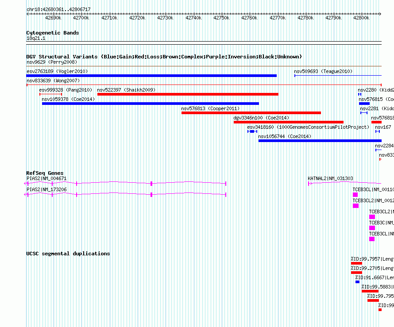The width and height of the screenshot is (394, 327).
Task: Click the red %ID:99.2705 segmental duplication bar
Action: [356, 273]
